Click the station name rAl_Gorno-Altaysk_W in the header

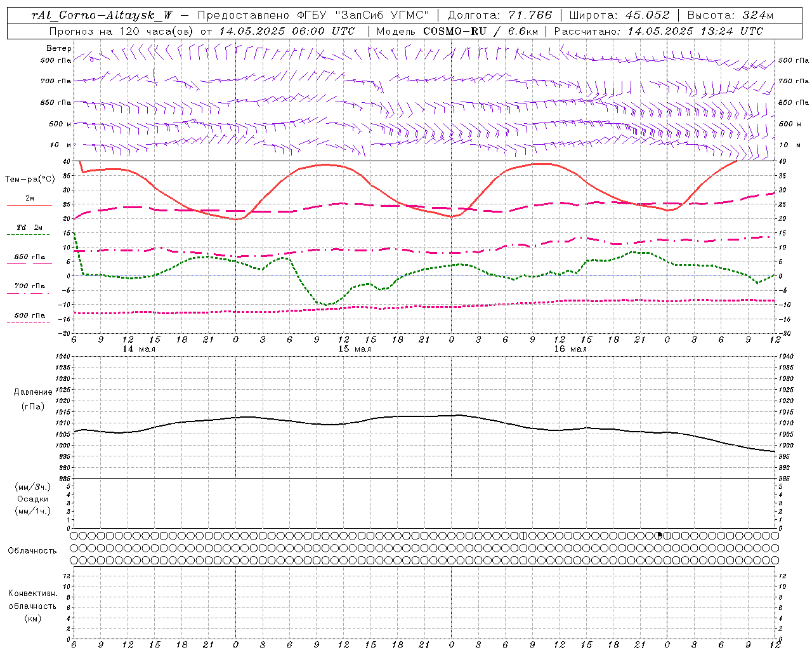click(x=102, y=16)
